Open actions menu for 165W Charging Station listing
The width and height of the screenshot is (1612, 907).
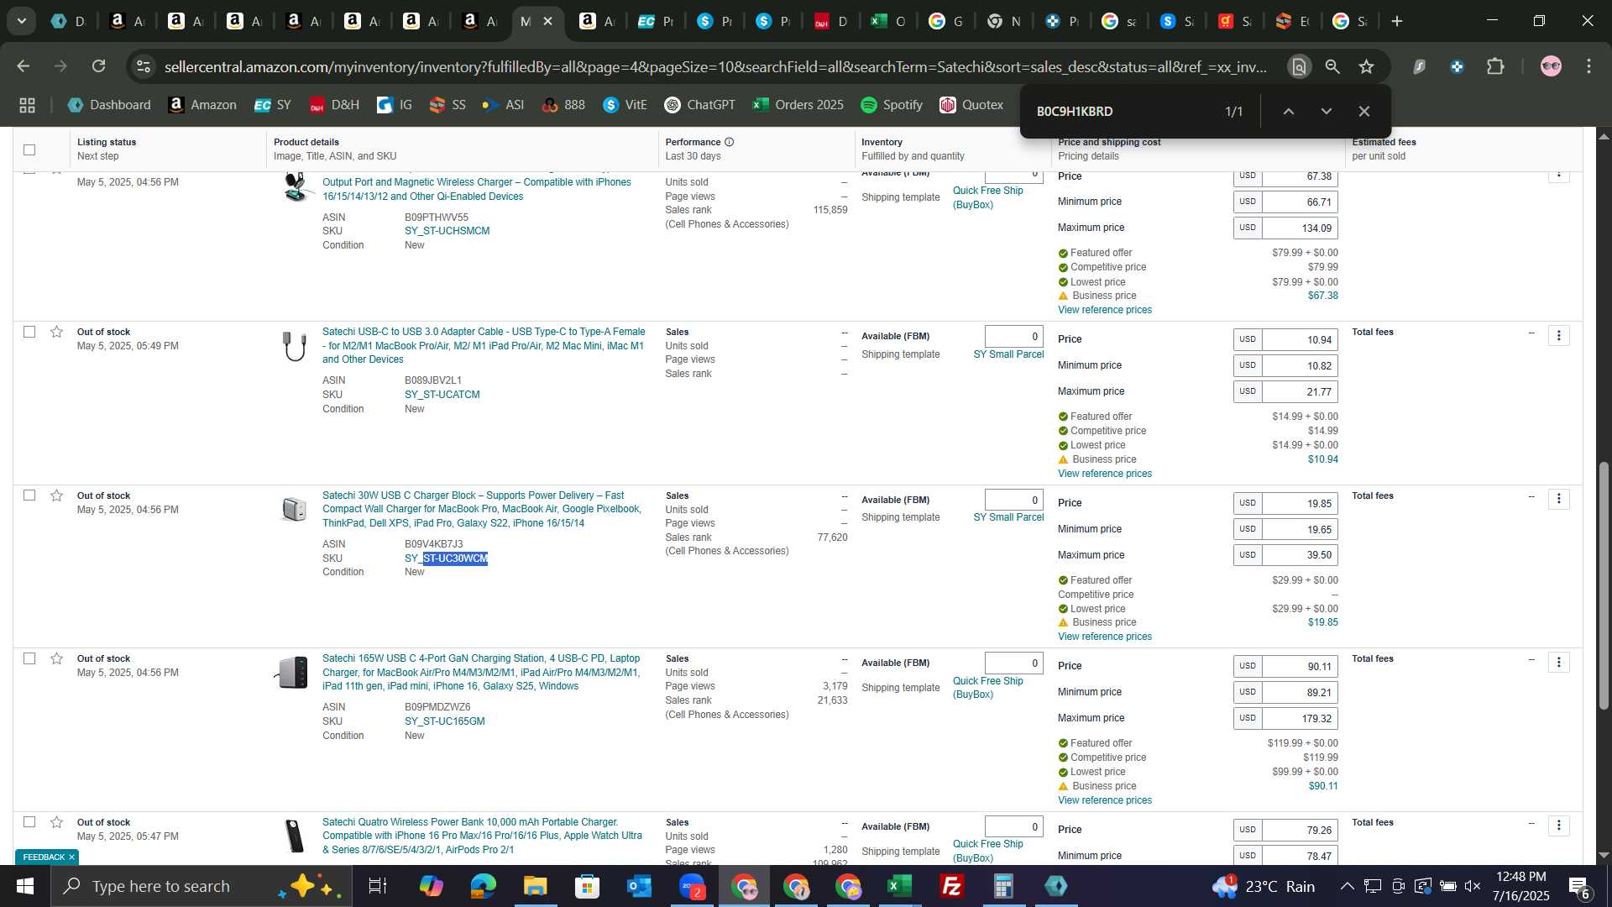(1559, 663)
